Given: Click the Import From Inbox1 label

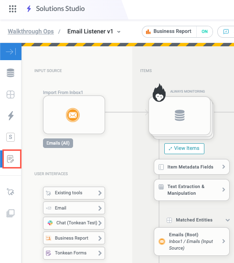Looking at the screenshot, I should (63, 93).
